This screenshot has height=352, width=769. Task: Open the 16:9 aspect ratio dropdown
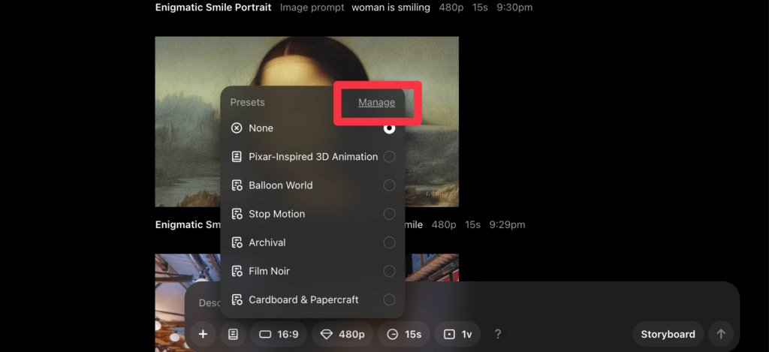coord(279,334)
